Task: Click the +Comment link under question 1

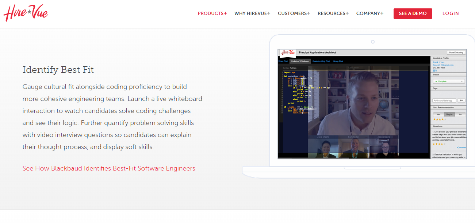Action: 461,147
